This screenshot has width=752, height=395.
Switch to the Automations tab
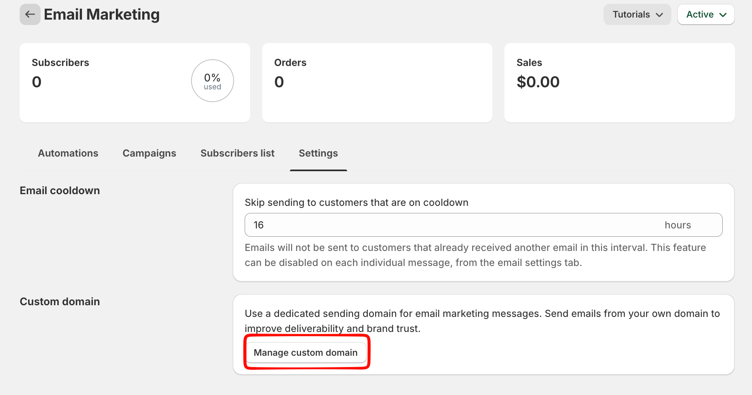coord(68,153)
